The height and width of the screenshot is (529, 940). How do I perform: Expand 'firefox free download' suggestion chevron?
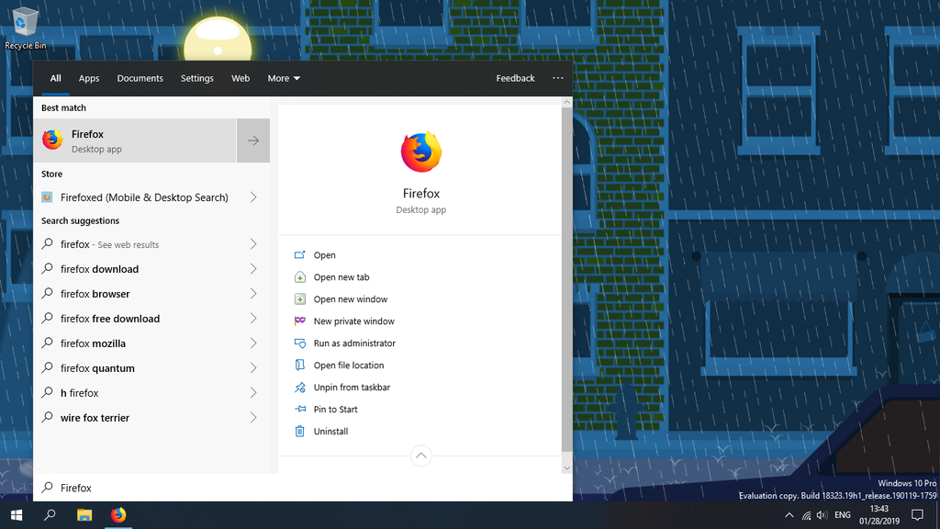coord(253,319)
